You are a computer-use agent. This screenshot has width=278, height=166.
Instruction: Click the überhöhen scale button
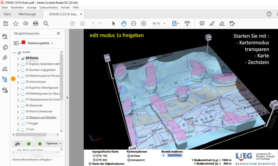pyautogui.click(x=174, y=156)
